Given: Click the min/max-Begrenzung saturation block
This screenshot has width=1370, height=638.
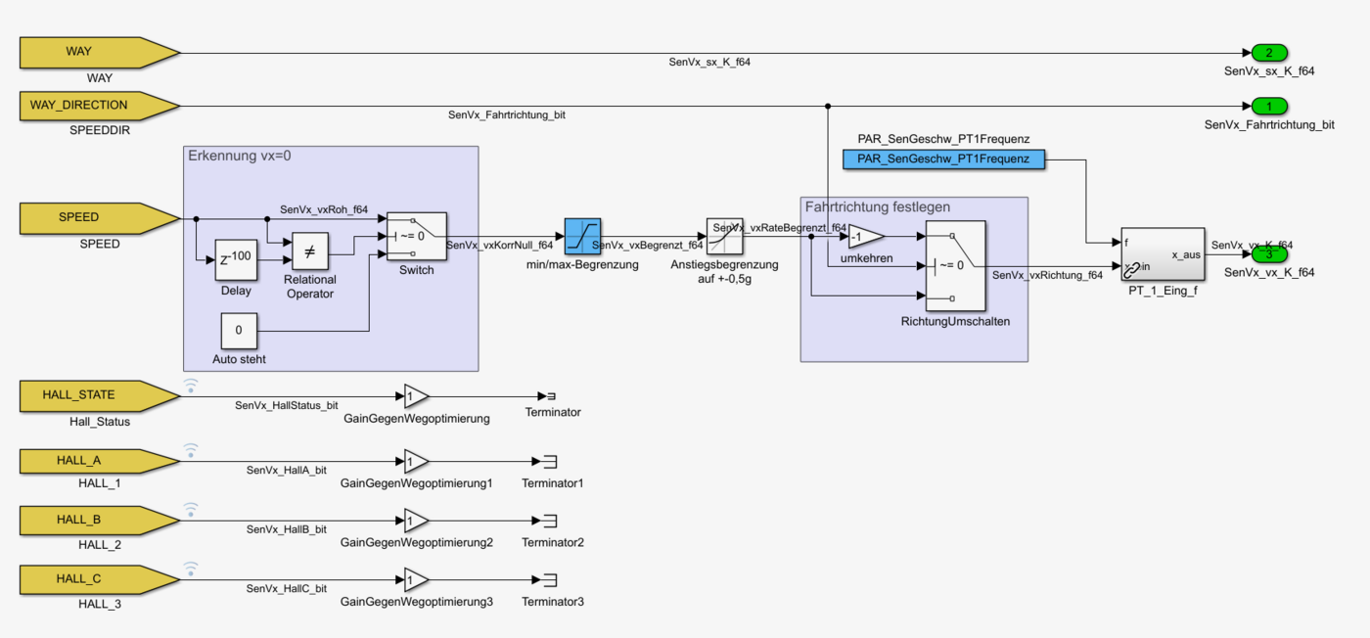Looking at the screenshot, I should [583, 237].
